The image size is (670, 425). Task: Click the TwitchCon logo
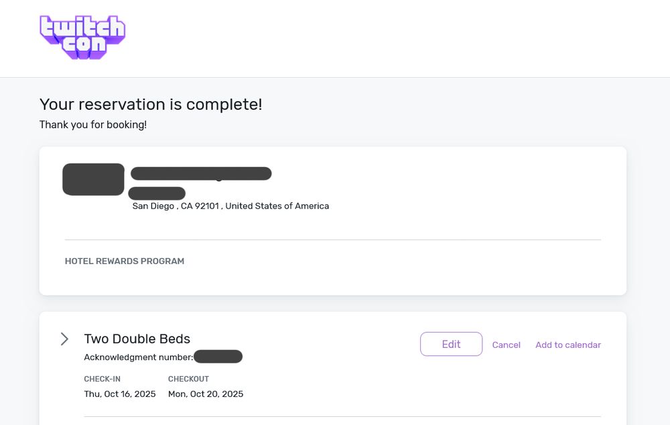pyautogui.click(x=82, y=38)
